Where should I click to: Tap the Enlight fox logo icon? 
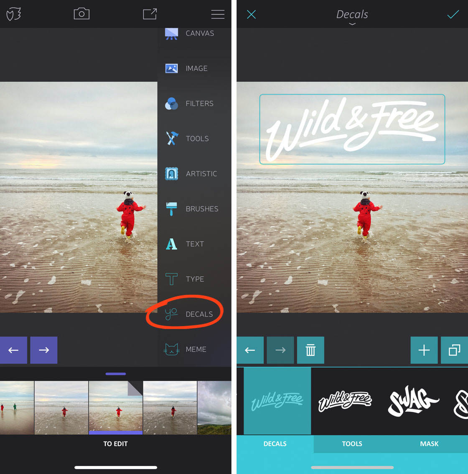[14, 14]
